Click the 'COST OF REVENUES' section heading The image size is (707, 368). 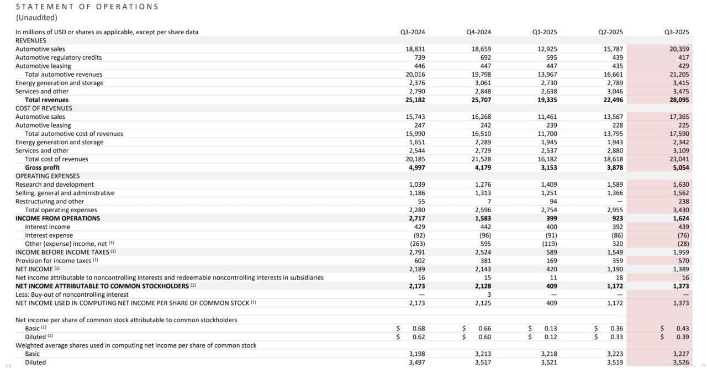(44, 108)
